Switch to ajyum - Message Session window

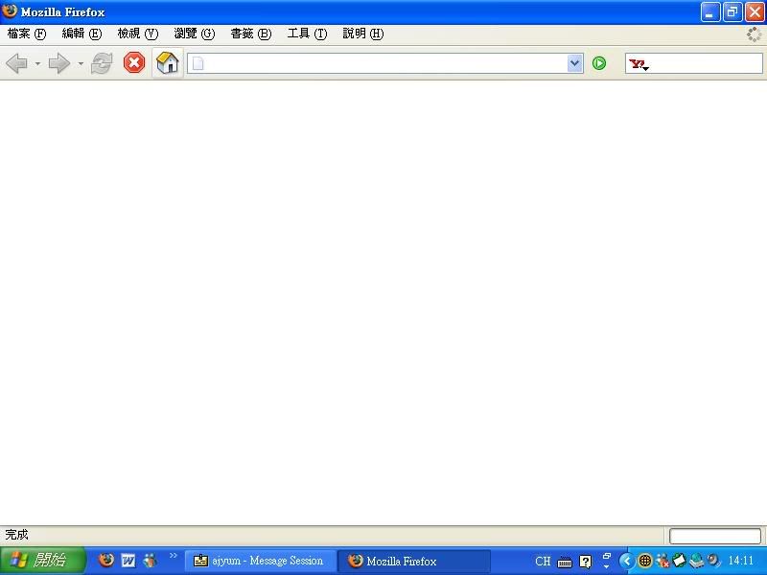[260, 561]
